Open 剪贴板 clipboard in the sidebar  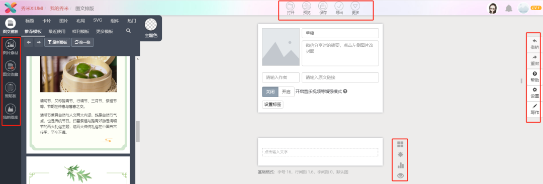coord(11,90)
